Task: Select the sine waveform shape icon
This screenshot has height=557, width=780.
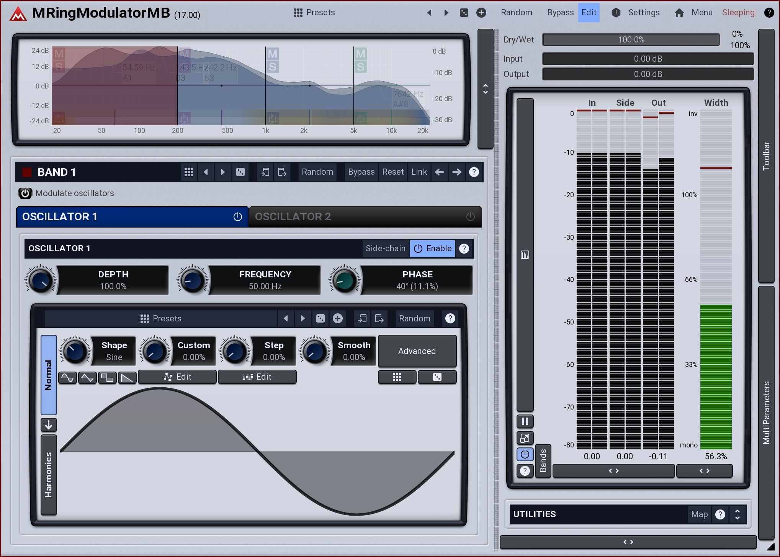Action: point(67,378)
